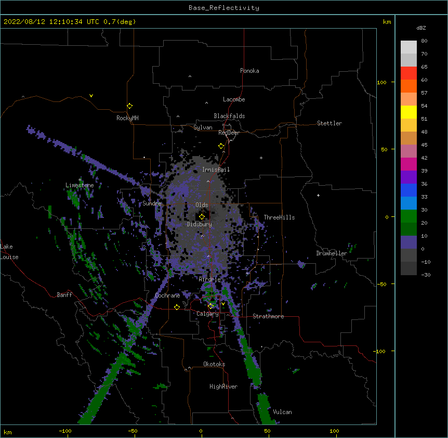Click the Strathmore label
This screenshot has width=448, height=438.
[x=268, y=316]
